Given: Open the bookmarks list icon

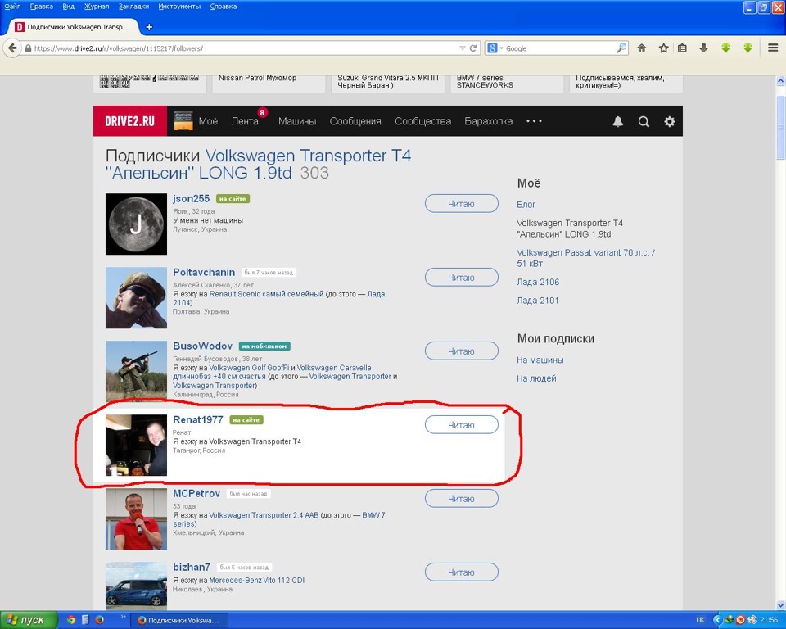Looking at the screenshot, I should click(x=682, y=48).
